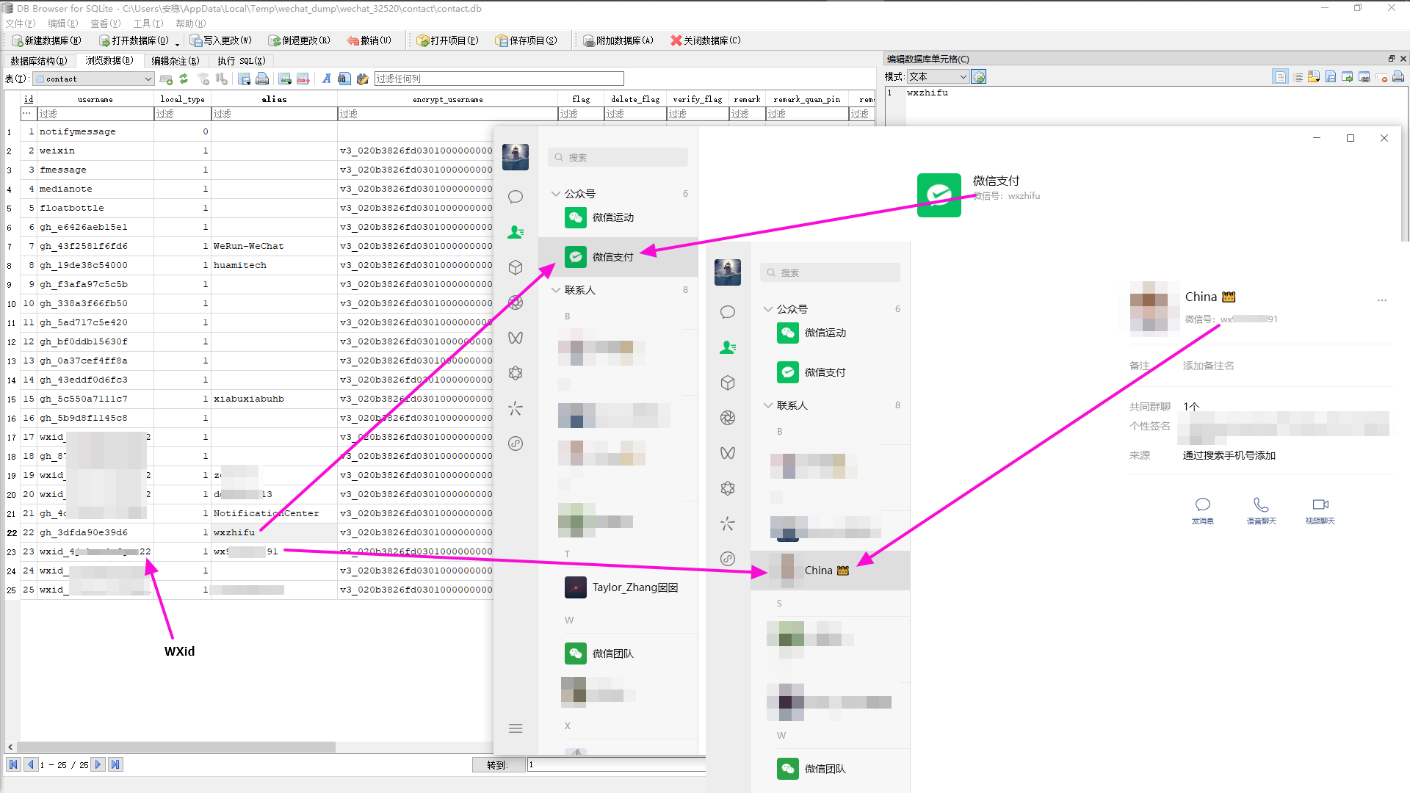Open the 模式 文本 mode dropdown
Viewport: 1410px width, 793px height.
tap(938, 76)
